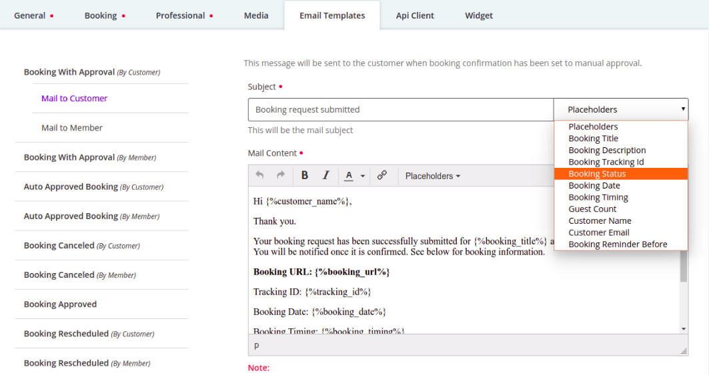Click the insert link icon
709x375 pixels.
382,176
